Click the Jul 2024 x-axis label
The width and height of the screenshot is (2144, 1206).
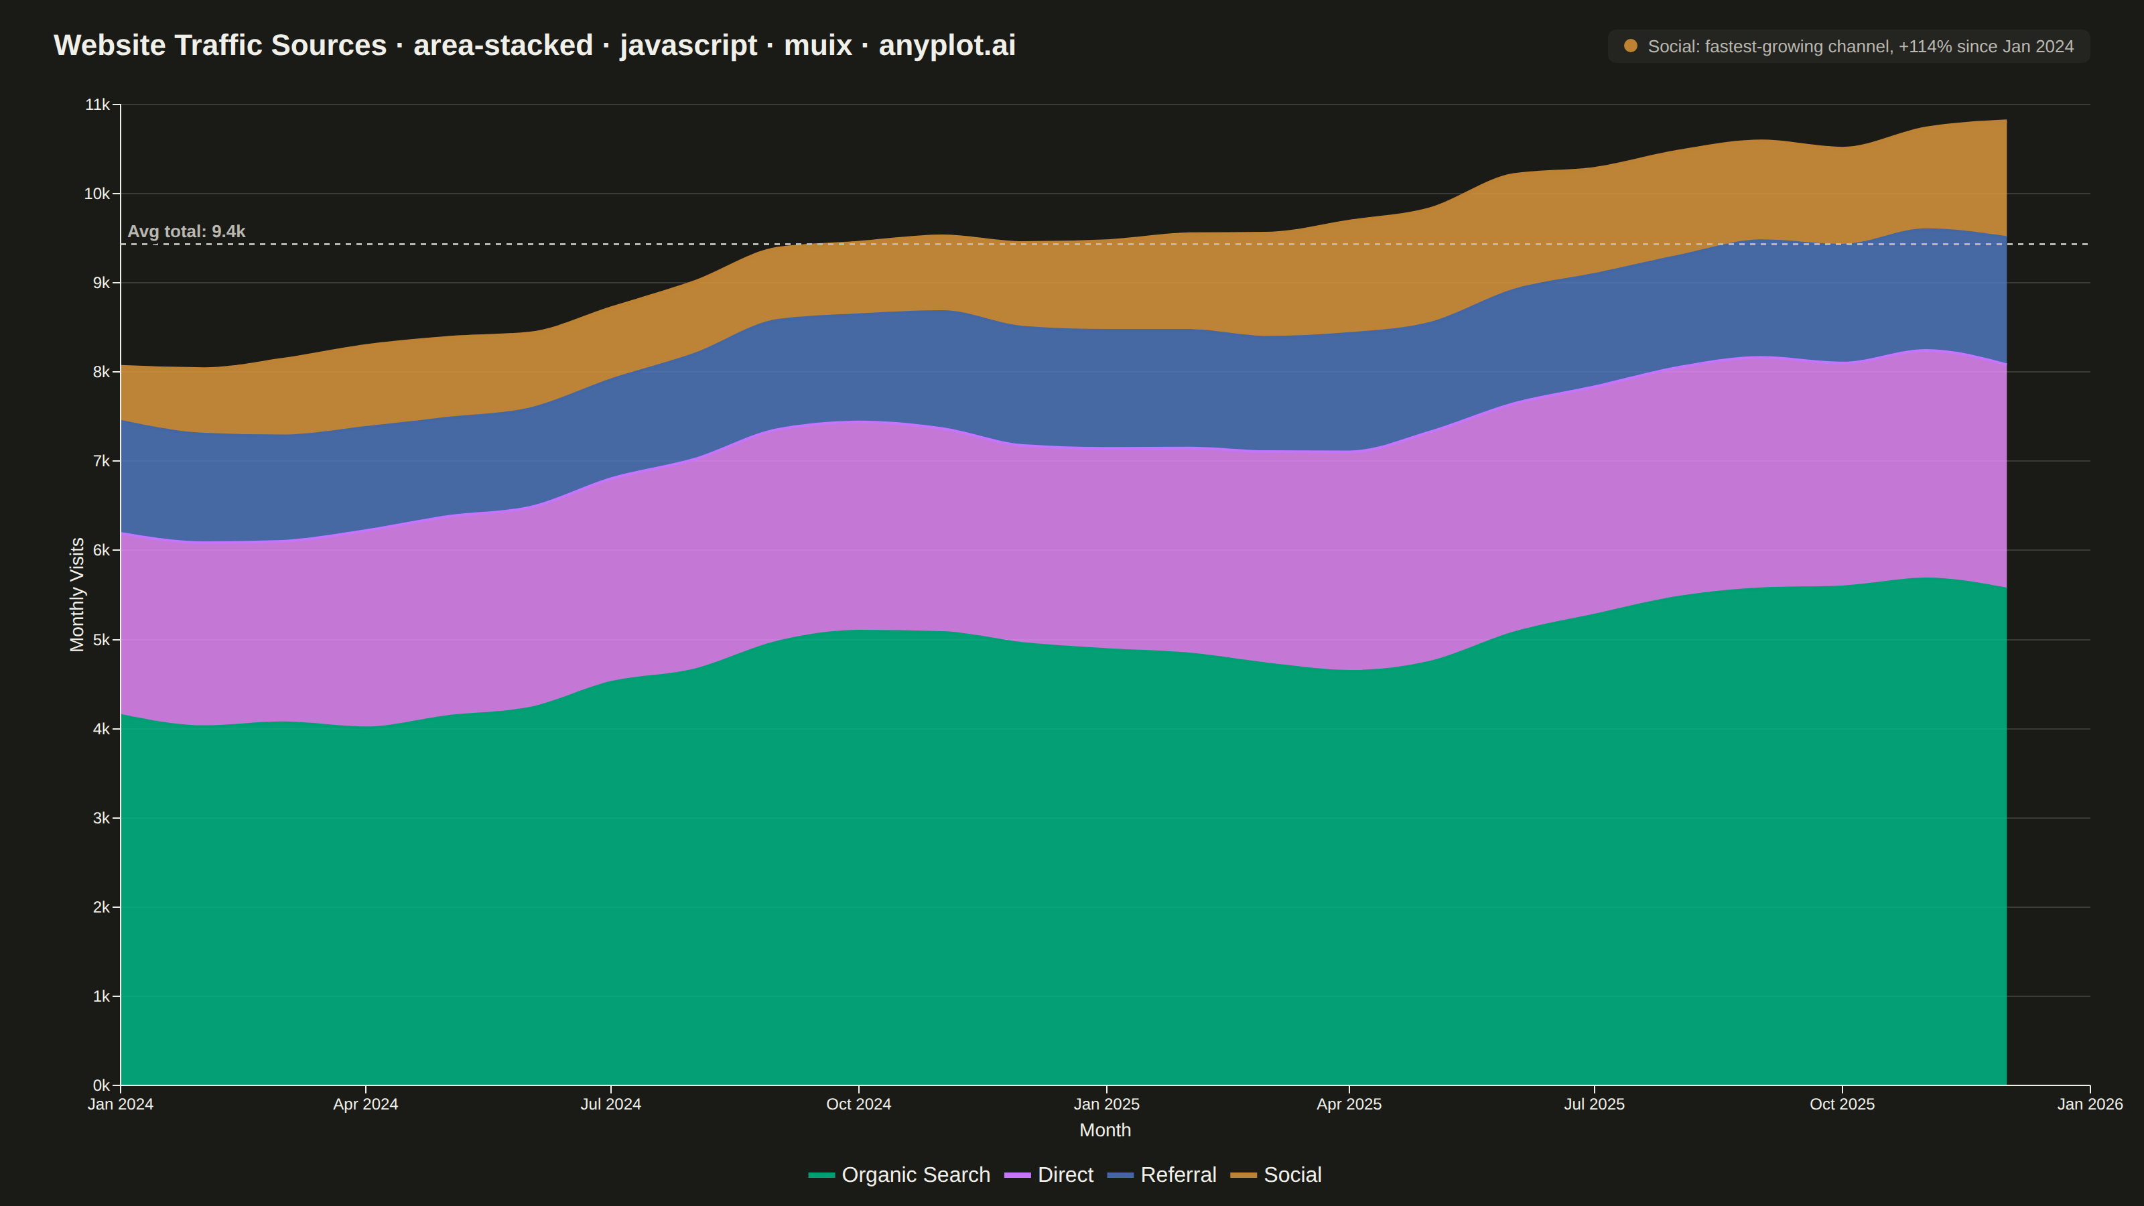pyautogui.click(x=611, y=1104)
